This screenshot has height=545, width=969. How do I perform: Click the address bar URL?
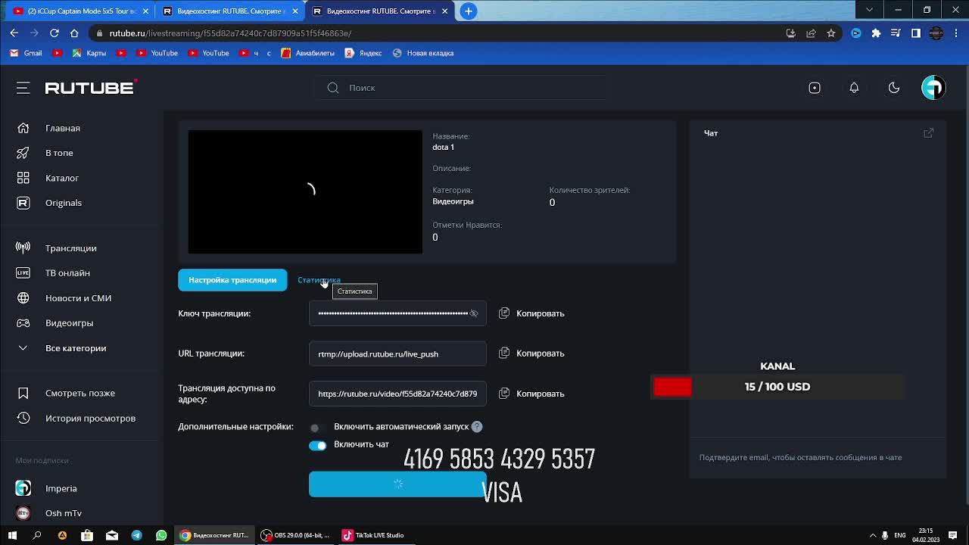pos(230,33)
